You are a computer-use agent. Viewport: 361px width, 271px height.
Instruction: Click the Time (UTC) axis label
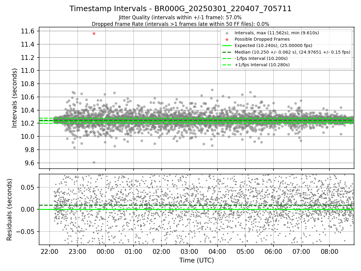coord(196,260)
